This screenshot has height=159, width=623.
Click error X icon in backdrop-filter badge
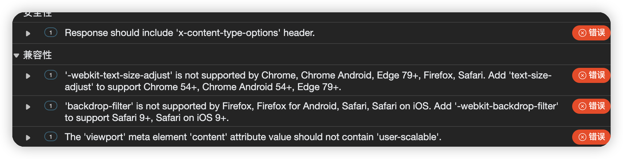tap(582, 106)
